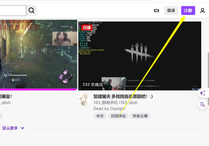209x146 pixels.
Task: Click the search magnifier button
Action: coord(32,10)
